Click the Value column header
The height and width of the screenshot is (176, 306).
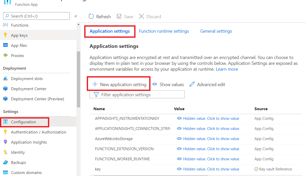[179, 109]
